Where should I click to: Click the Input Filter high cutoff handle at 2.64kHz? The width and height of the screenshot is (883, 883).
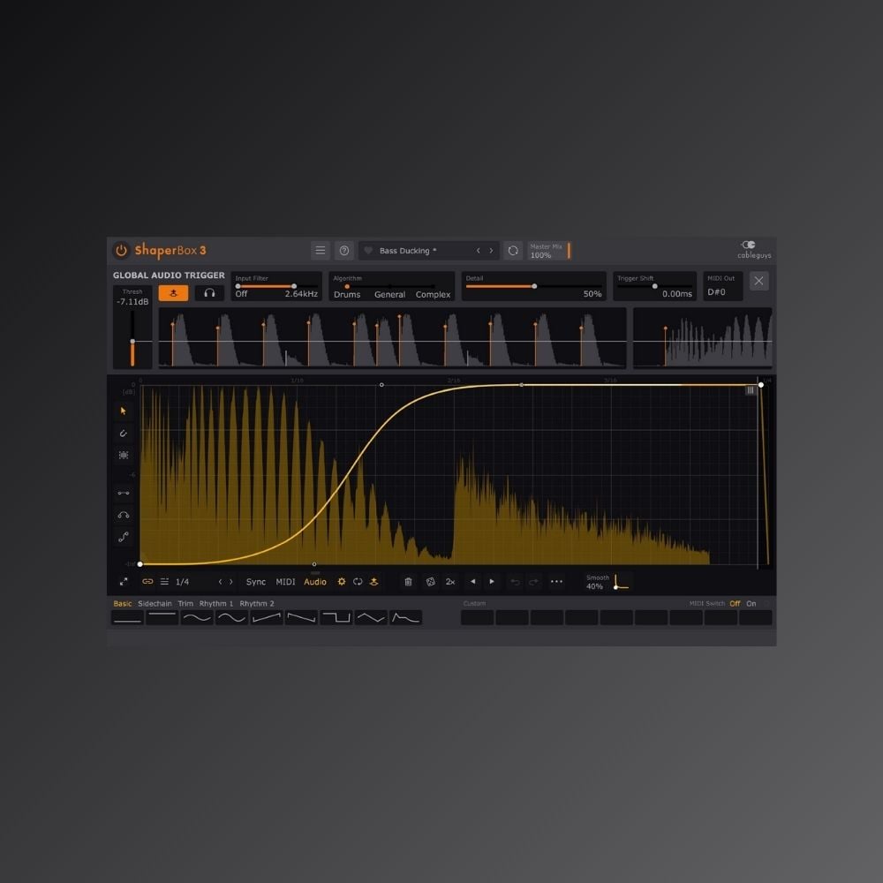click(x=294, y=286)
